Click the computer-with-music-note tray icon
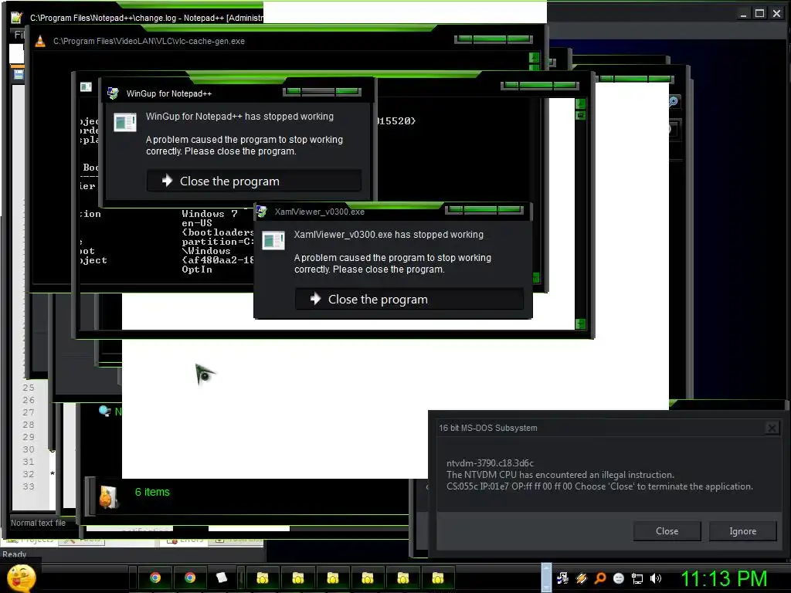This screenshot has height=593, width=791. (562, 578)
